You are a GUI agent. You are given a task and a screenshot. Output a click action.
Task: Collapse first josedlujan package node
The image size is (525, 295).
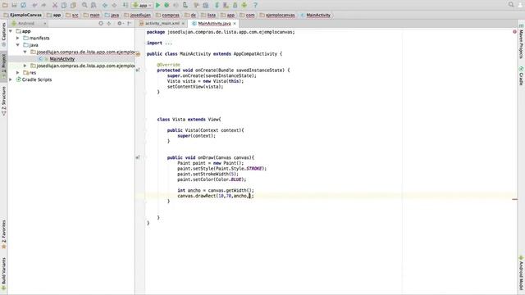(25, 52)
